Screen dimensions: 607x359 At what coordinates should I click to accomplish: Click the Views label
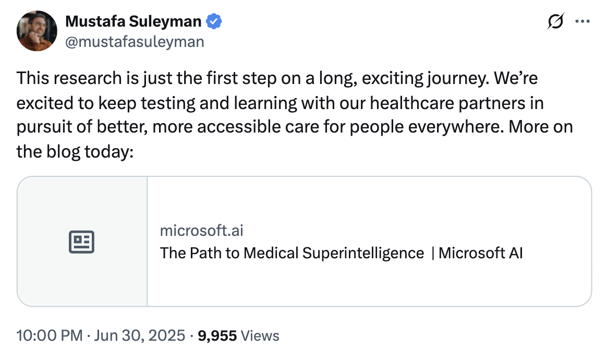click(260, 336)
